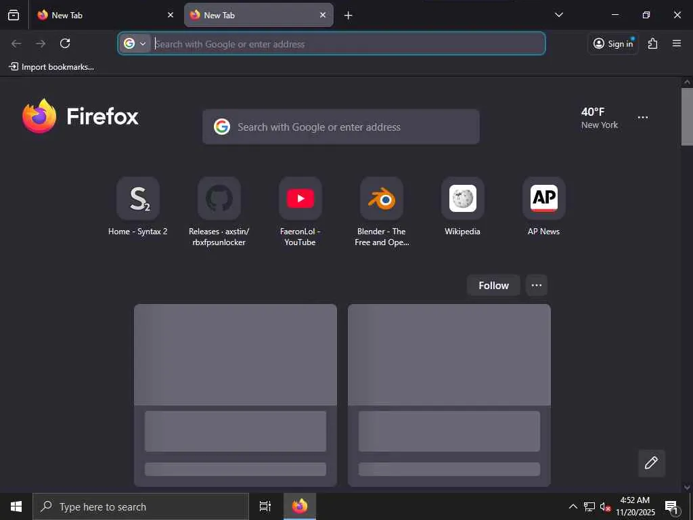Open the Wikipedia shortcut
This screenshot has width=693, height=520.
[x=463, y=207]
